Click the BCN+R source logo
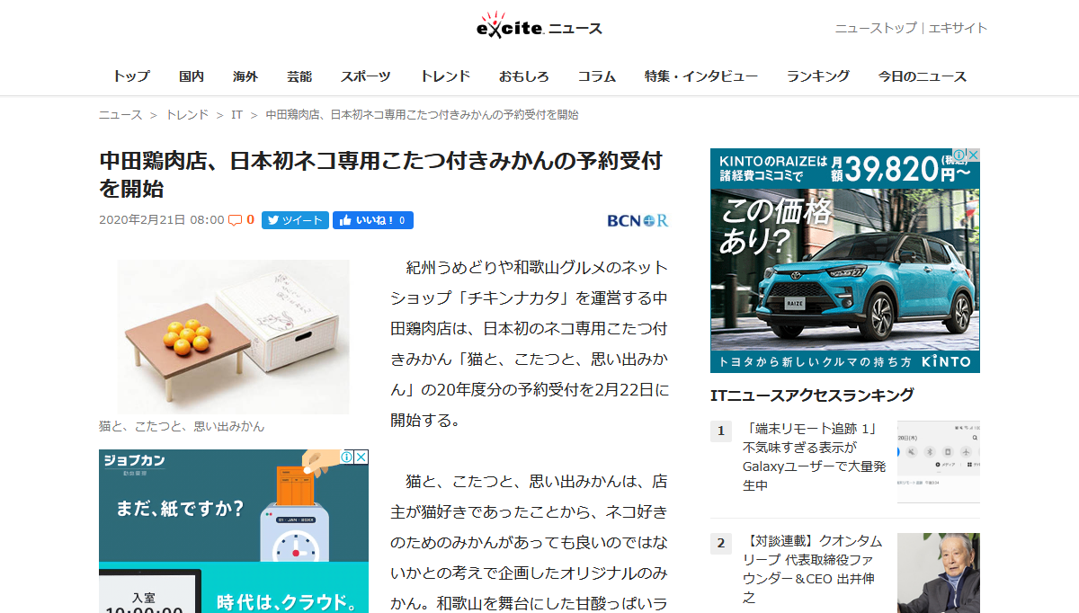This screenshot has height=613, width=1079. tap(637, 220)
